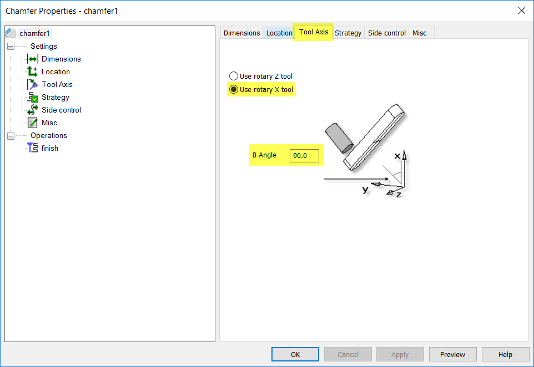
Task: Click the pencil icon next to chamfer1
Action: 9,33
